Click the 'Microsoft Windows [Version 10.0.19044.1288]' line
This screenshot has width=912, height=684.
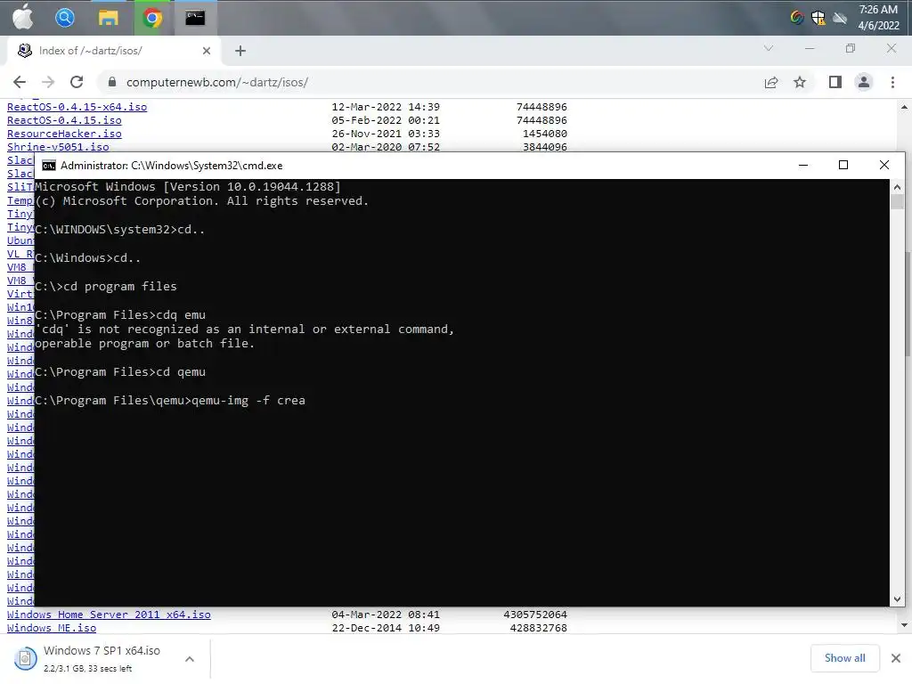pyautogui.click(x=188, y=187)
